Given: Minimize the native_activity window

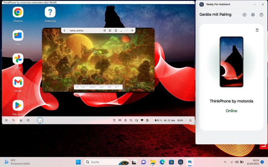Looking at the screenshot, I should (x=121, y=31).
